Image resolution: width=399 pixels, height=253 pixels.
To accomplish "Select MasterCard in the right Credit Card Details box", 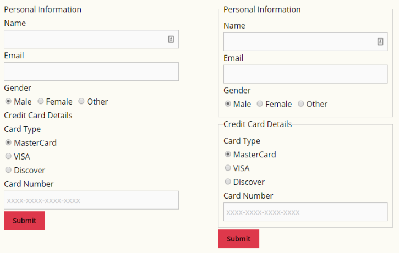I will tap(228, 154).
